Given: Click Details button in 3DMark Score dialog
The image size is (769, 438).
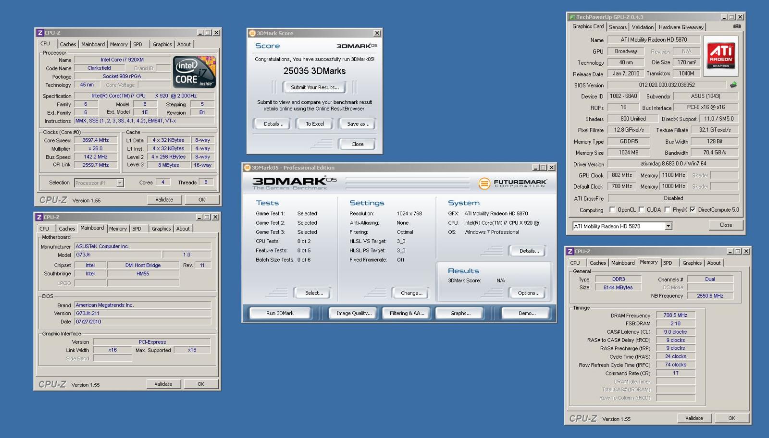Looking at the screenshot, I should 273,124.
